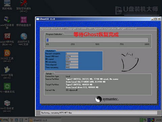This screenshot has height=122, width=162.
Task: Expand the quick launch chevron on taskbar
Action: click(x=26, y=119)
